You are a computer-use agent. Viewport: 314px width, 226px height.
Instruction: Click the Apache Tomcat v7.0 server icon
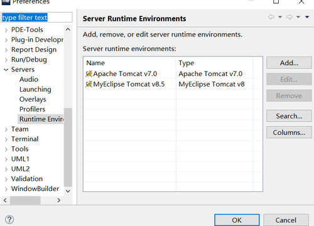click(89, 73)
